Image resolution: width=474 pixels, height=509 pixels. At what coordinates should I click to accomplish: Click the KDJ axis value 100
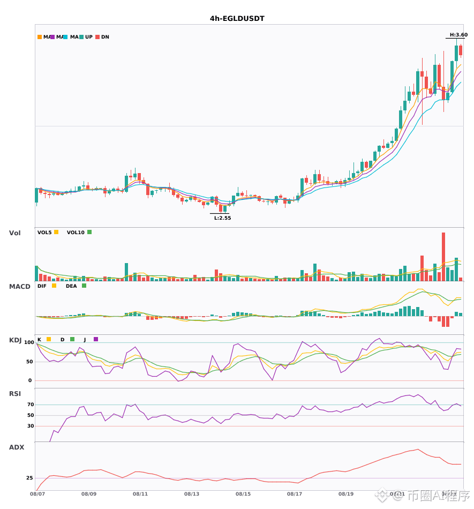(29, 342)
